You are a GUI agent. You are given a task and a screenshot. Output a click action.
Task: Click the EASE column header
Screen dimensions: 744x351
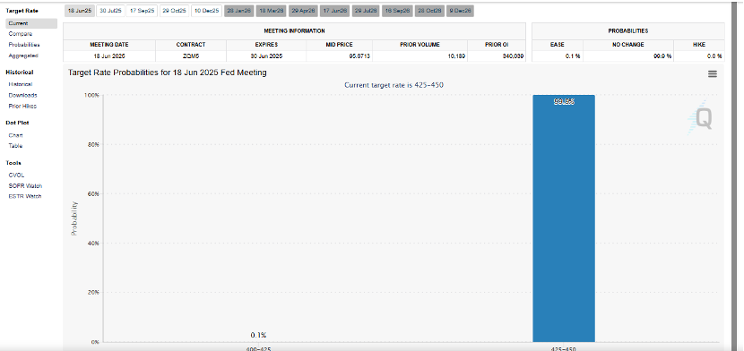(x=558, y=45)
